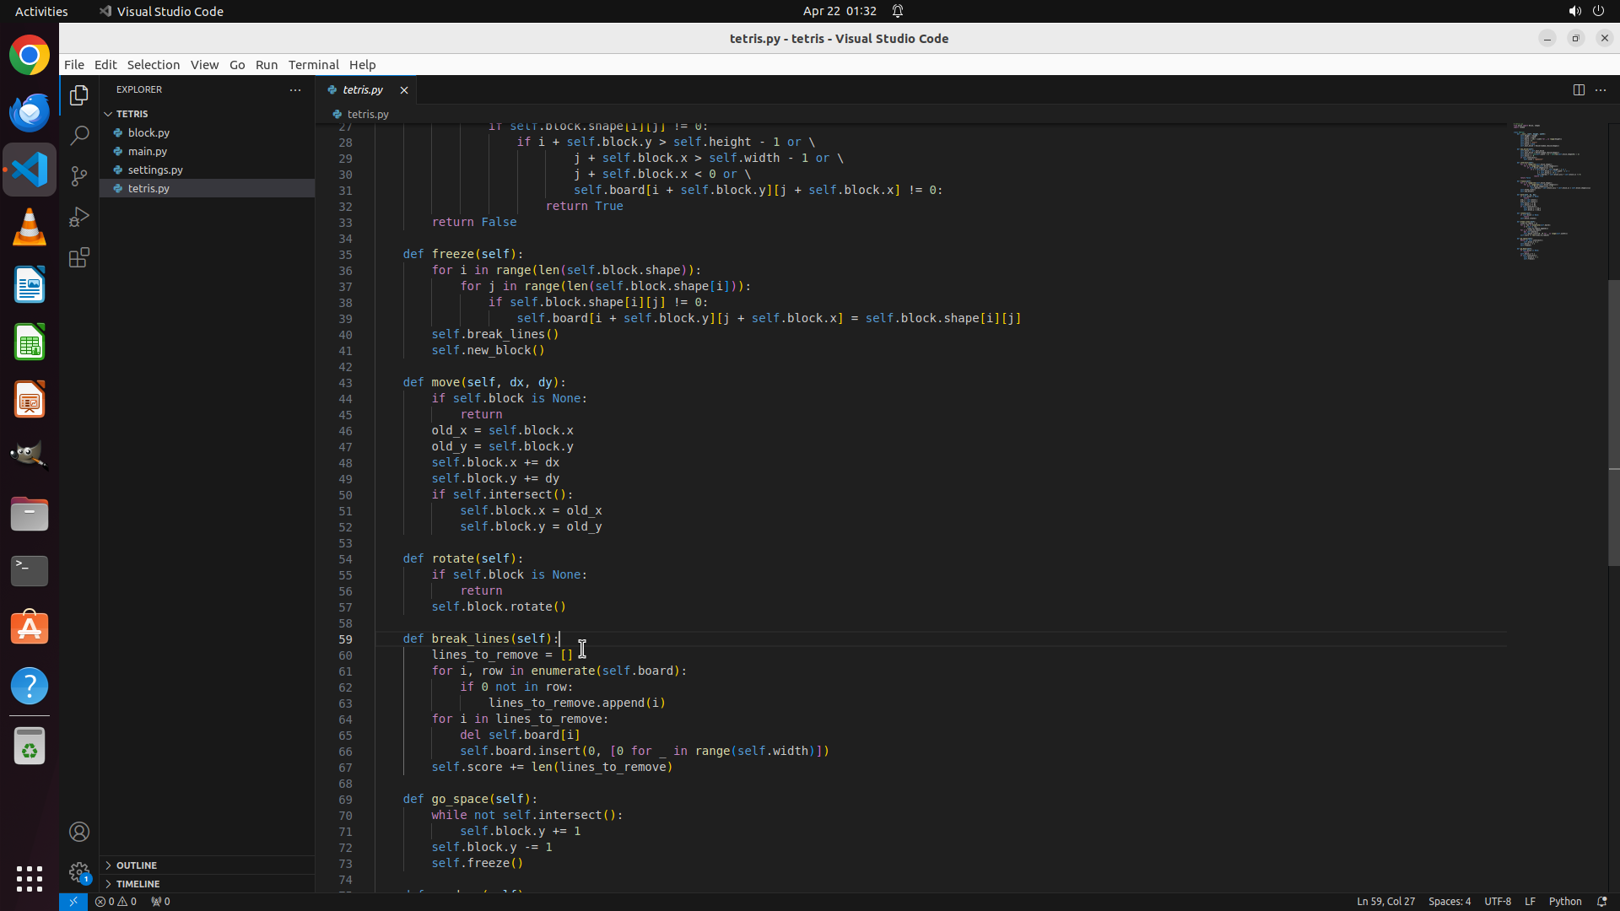Expand the OUTLINE section
The width and height of the screenshot is (1620, 911).
137,865
